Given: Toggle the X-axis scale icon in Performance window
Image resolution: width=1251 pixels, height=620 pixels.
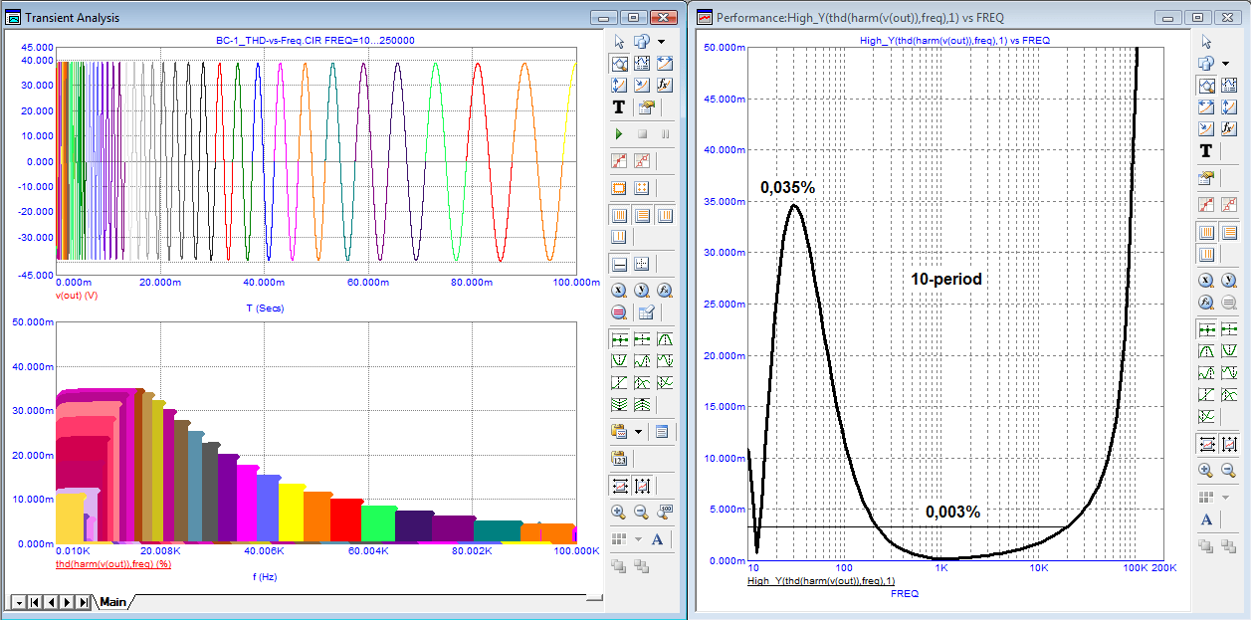Looking at the screenshot, I should point(1205,280).
